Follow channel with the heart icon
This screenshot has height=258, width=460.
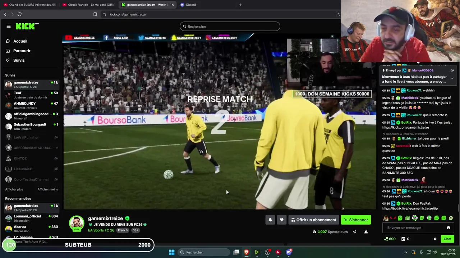point(282,220)
